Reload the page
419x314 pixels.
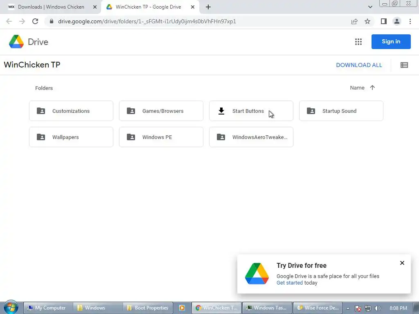[35, 21]
